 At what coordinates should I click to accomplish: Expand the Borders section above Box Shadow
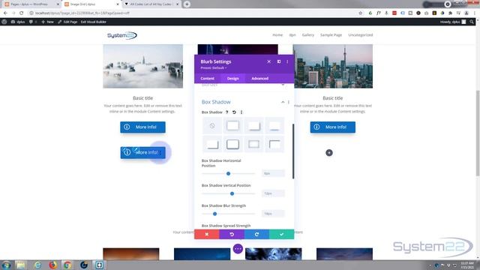(243, 85)
